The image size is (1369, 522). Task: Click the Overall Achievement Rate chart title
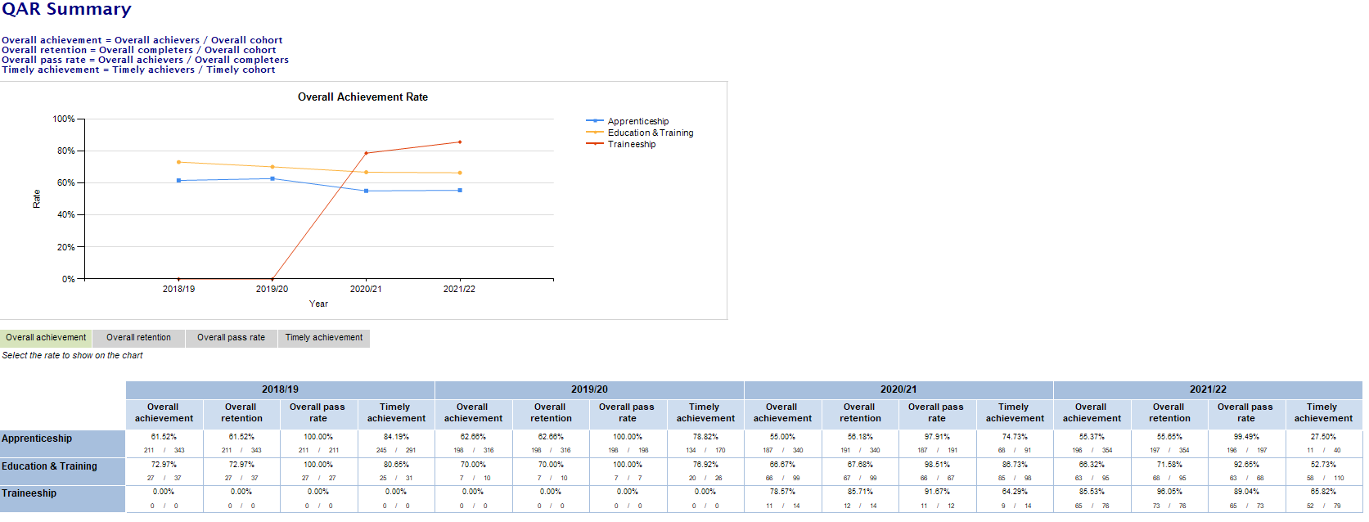click(363, 97)
